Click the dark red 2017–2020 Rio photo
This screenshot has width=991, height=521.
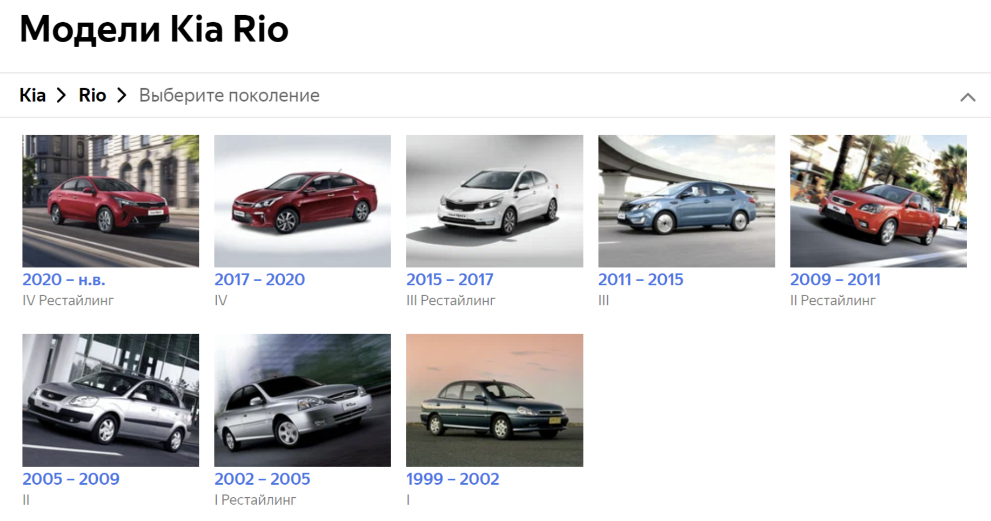coord(303,201)
